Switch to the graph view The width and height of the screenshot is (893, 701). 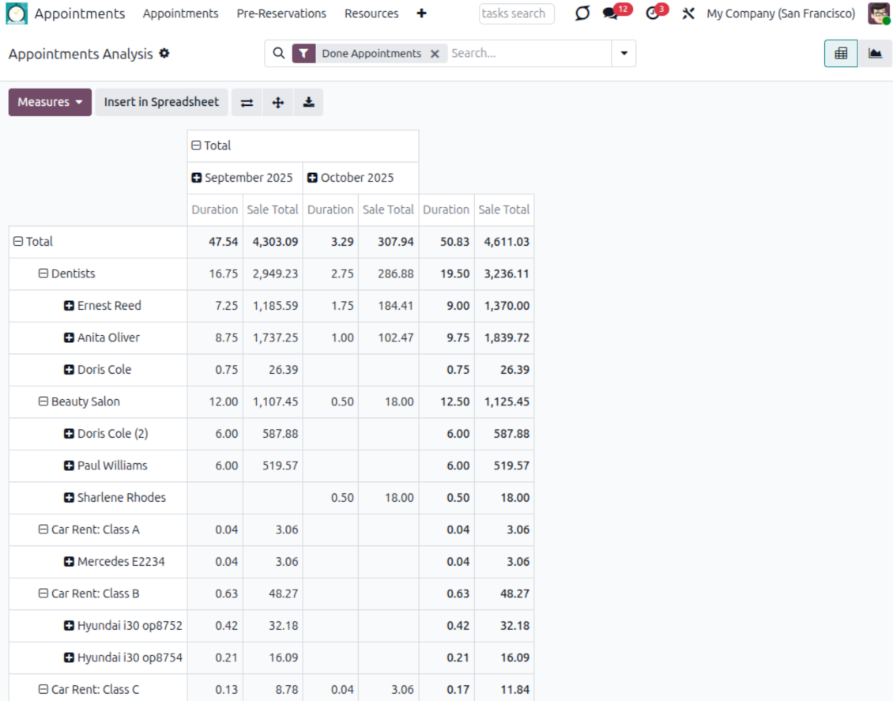[x=875, y=54]
